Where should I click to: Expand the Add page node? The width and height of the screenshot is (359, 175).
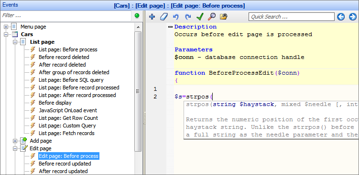click(x=15, y=141)
